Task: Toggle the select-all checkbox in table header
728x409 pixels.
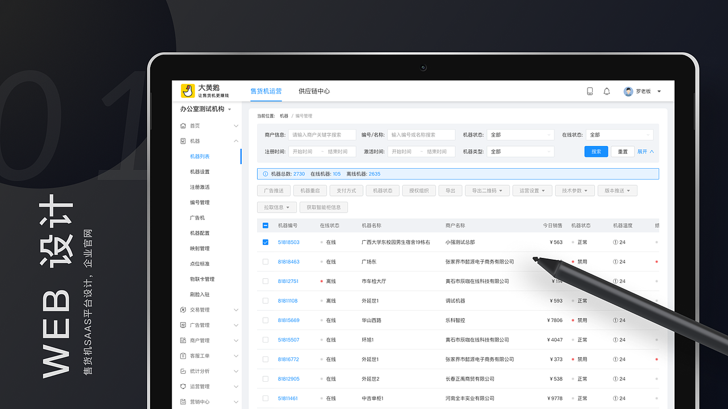Action: (266, 226)
